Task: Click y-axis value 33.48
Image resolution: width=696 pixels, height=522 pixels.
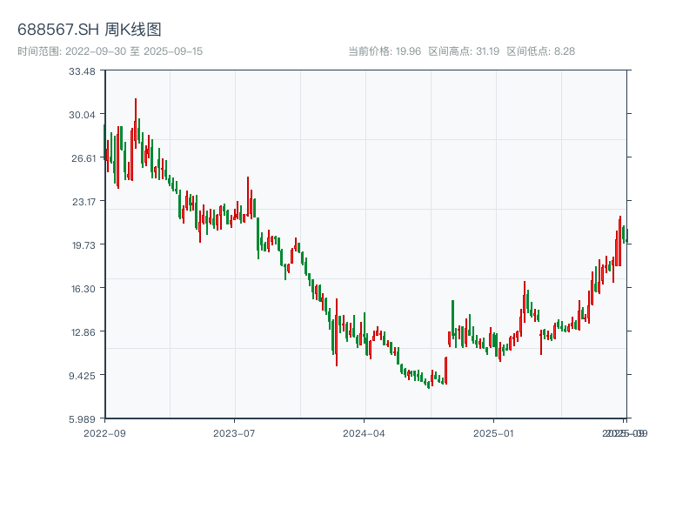Action: (x=82, y=71)
